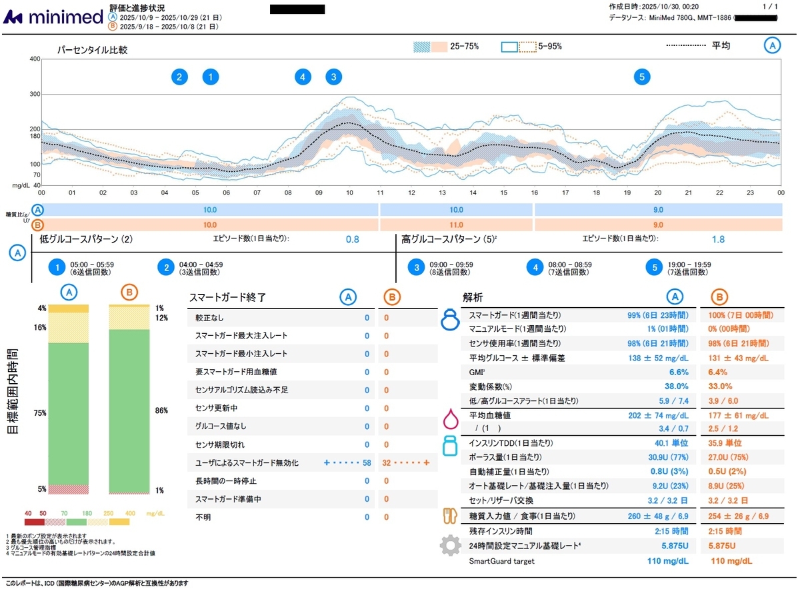Click the numbered icon 2 beside 04:00 - 04:59

click(166, 268)
